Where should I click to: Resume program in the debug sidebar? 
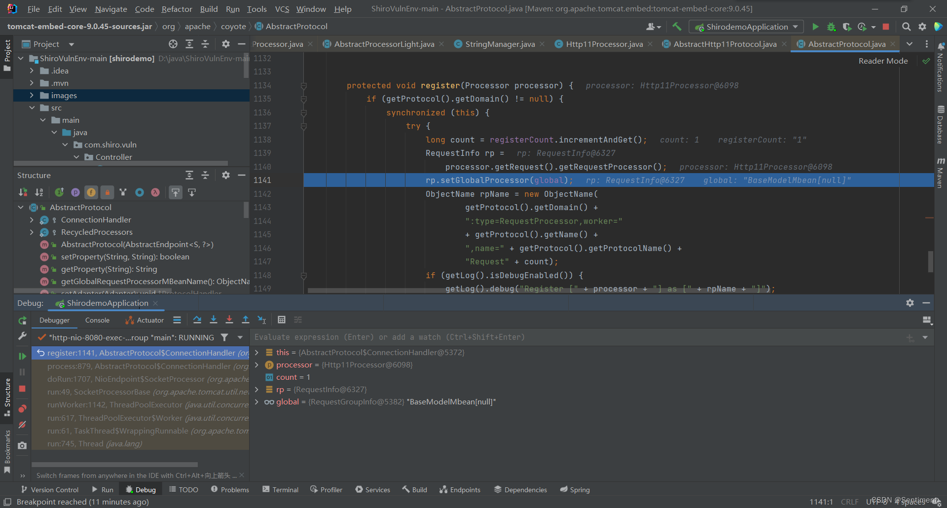22,356
